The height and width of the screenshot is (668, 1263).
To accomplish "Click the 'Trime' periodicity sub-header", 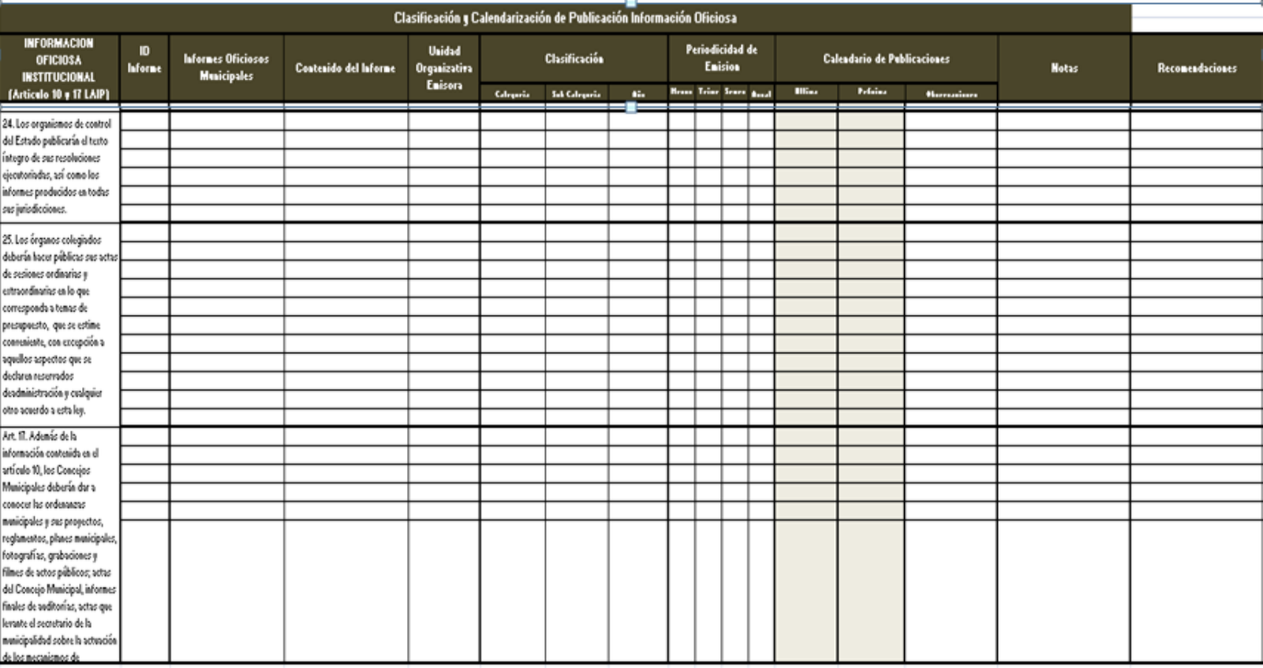I will (x=708, y=92).
